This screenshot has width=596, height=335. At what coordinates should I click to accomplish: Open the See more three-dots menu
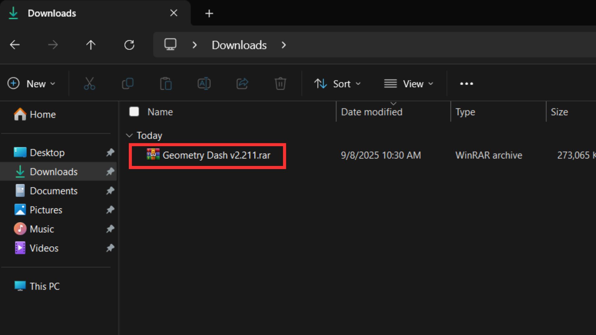pyautogui.click(x=467, y=83)
